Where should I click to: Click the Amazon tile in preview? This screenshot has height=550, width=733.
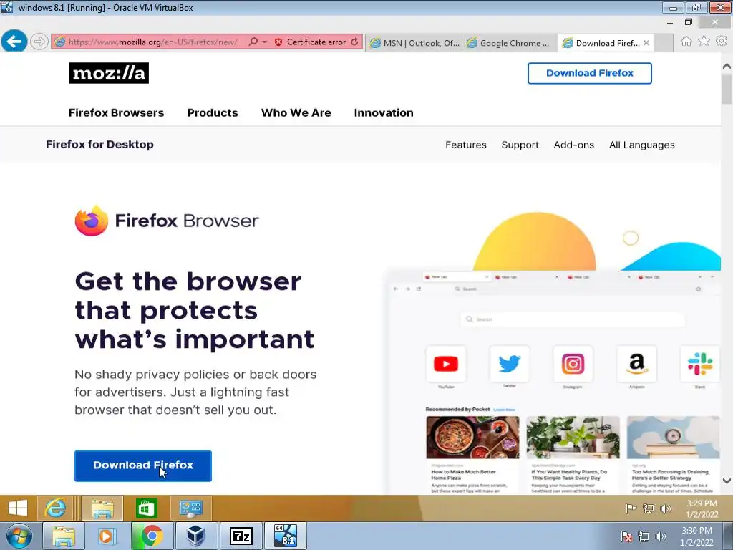coord(636,364)
